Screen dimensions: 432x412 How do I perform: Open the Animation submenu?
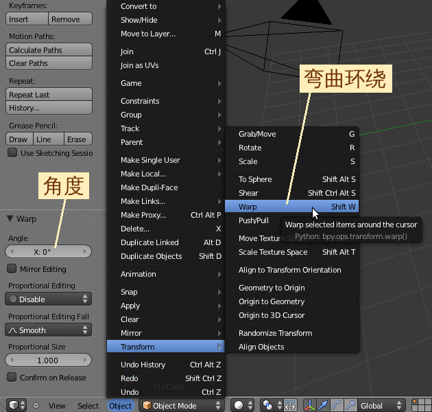[166, 274]
